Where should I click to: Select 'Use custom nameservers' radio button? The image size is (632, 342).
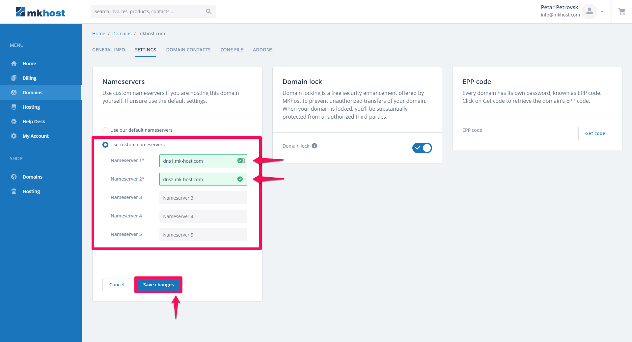pos(105,145)
